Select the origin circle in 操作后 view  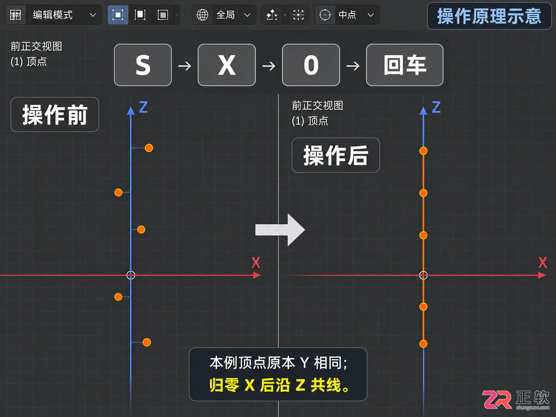pyautogui.click(x=424, y=275)
